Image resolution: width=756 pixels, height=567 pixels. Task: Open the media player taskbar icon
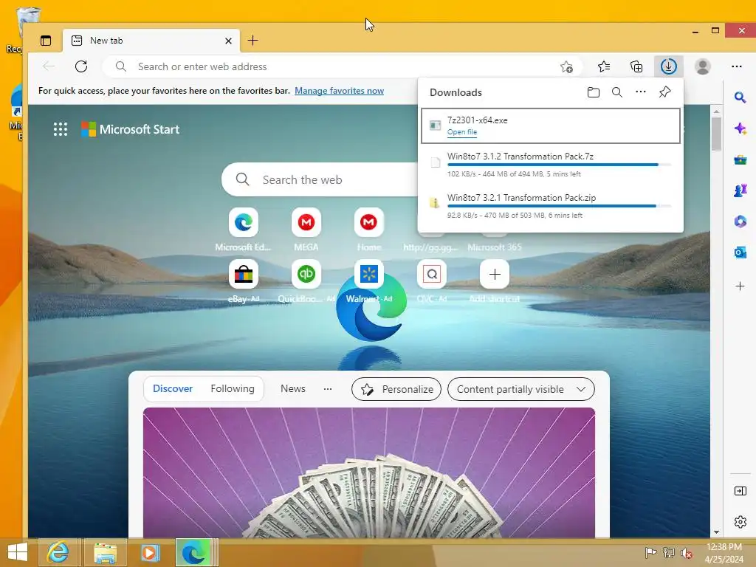click(149, 552)
